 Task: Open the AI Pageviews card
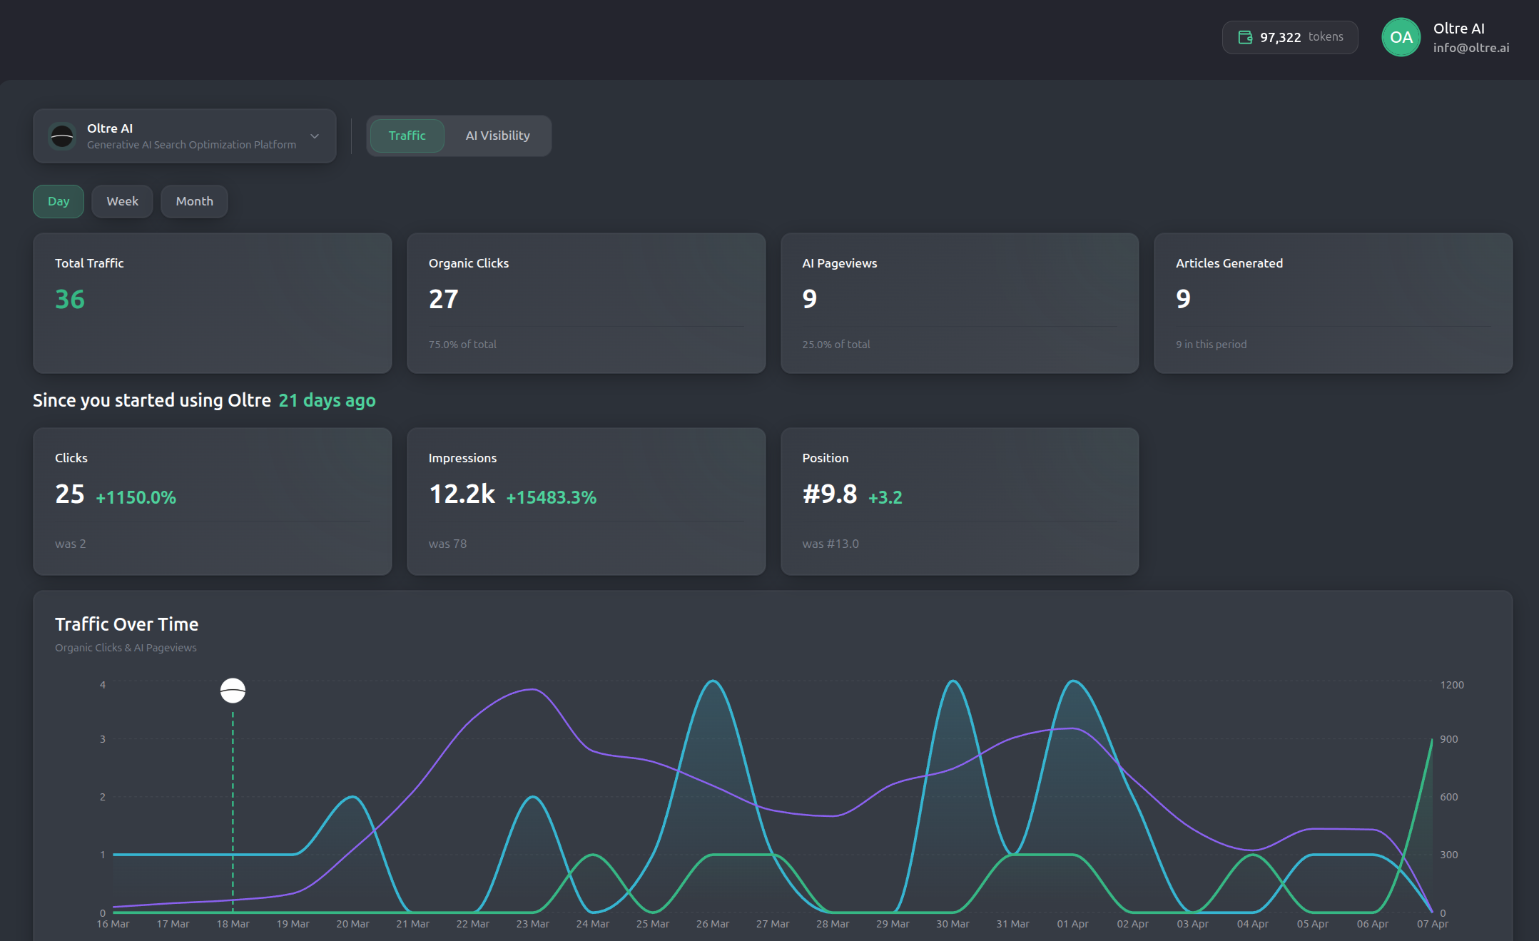click(x=959, y=302)
